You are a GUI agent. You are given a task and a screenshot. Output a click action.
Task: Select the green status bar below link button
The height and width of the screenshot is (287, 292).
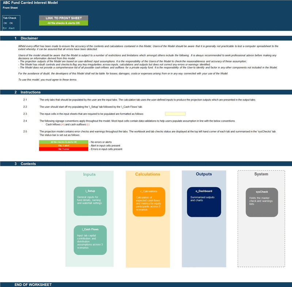[x=64, y=23]
